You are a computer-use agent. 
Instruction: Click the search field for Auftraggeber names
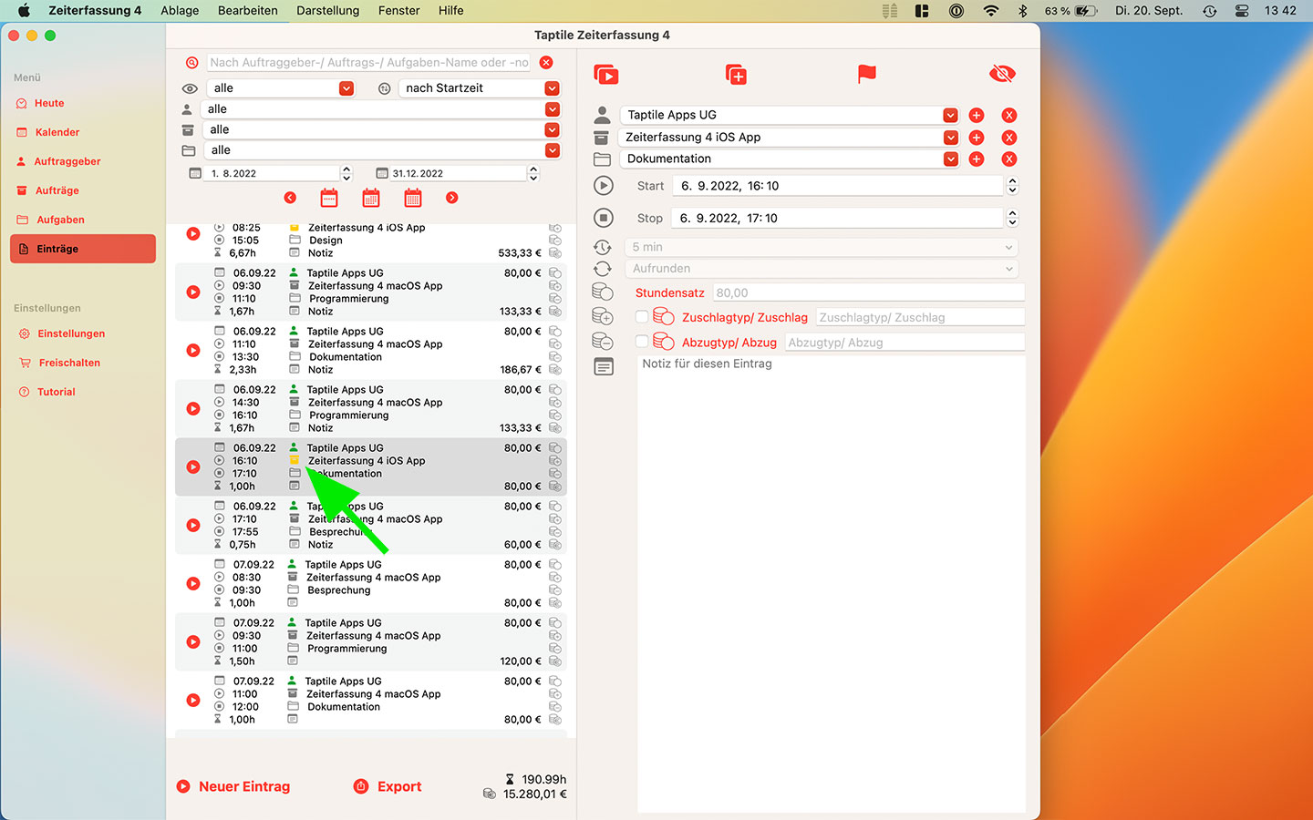tap(369, 63)
